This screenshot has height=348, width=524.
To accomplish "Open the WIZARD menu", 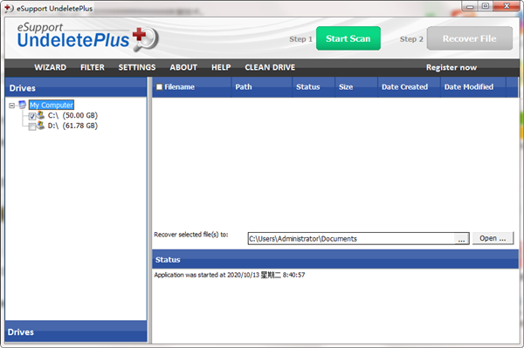I will pyautogui.click(x=50, y=67).
